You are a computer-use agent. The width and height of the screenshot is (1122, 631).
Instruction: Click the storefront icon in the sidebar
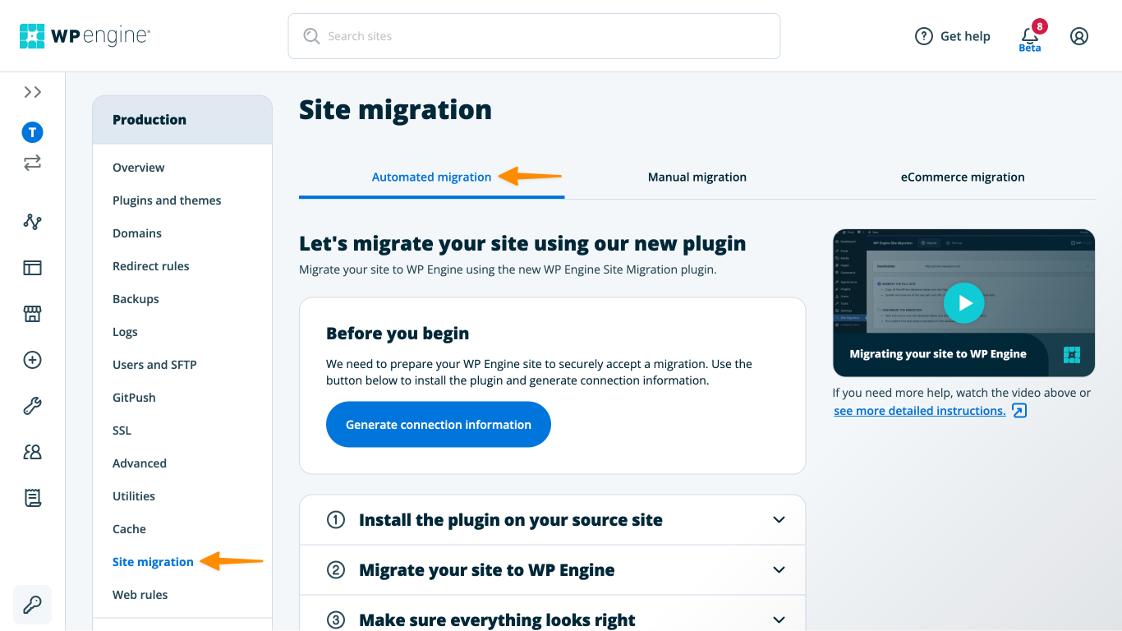coord(32,314)
